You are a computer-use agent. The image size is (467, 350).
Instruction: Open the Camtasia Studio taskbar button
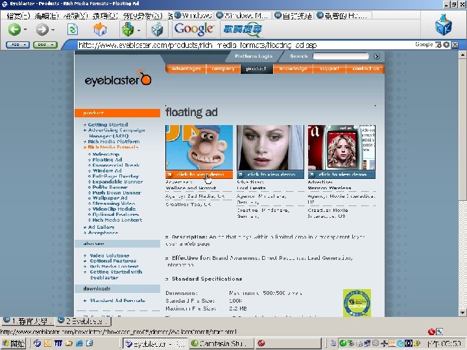[221, 344]
